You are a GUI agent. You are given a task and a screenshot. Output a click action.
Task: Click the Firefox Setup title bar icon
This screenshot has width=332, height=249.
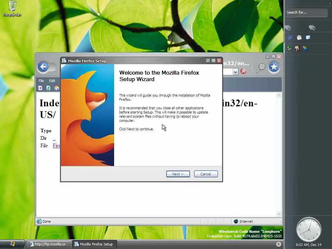click(x=64, y=61)
